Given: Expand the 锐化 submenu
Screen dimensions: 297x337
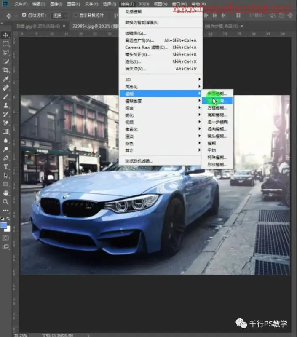Looking at the screenshot, I should [x=161, y=115].
